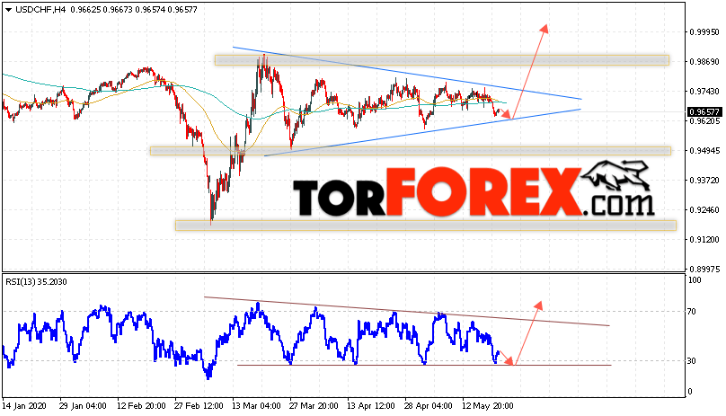Select the RSI scale level 0

(x=690, y=392)
